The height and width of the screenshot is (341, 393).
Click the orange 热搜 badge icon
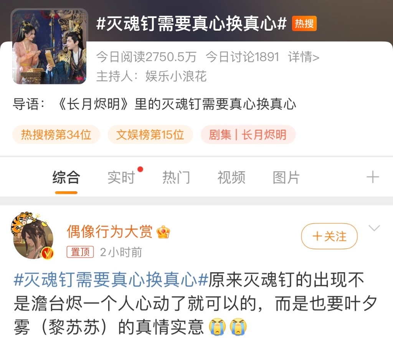(304, 23)
